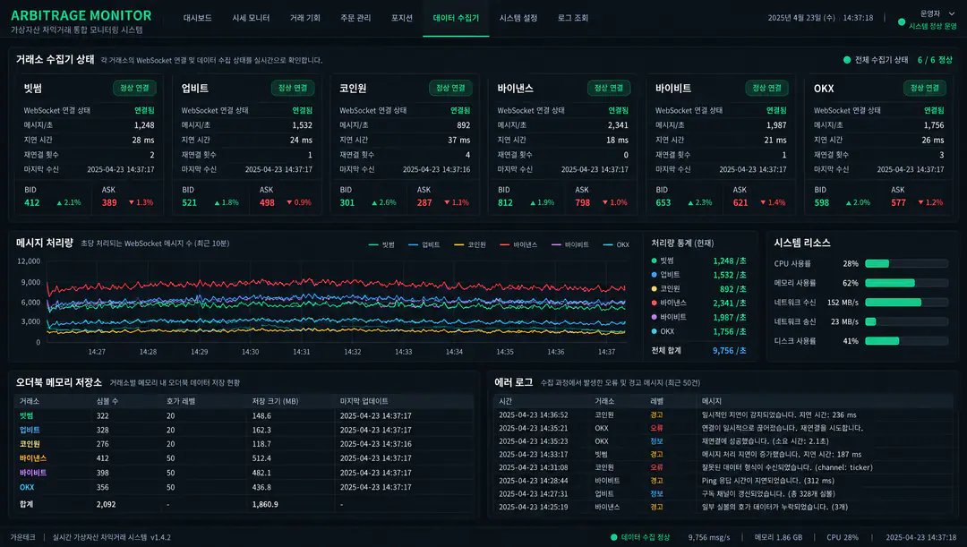Click 코인원 yellow dot in 처리량 통계
Image resolution: width=967 pixels, height=547 pixels.
pyautogui.click(x=654, y=288)
